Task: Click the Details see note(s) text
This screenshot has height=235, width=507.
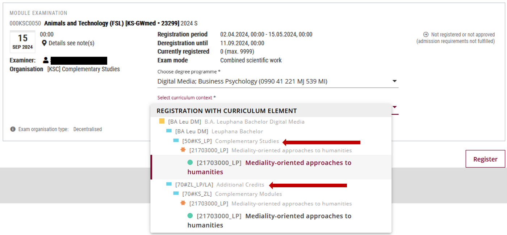Action: point(71,43)
